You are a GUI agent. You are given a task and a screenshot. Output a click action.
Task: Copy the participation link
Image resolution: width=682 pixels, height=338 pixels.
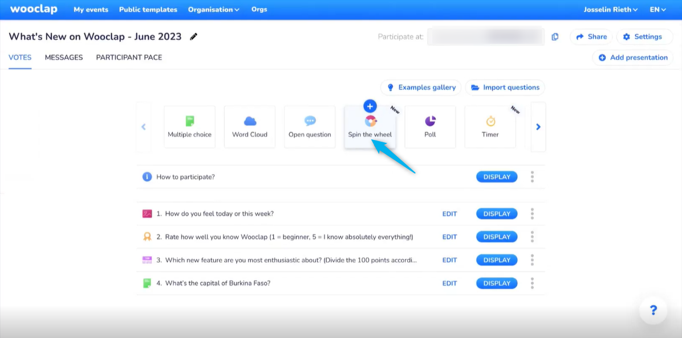[x=555, y=37]
